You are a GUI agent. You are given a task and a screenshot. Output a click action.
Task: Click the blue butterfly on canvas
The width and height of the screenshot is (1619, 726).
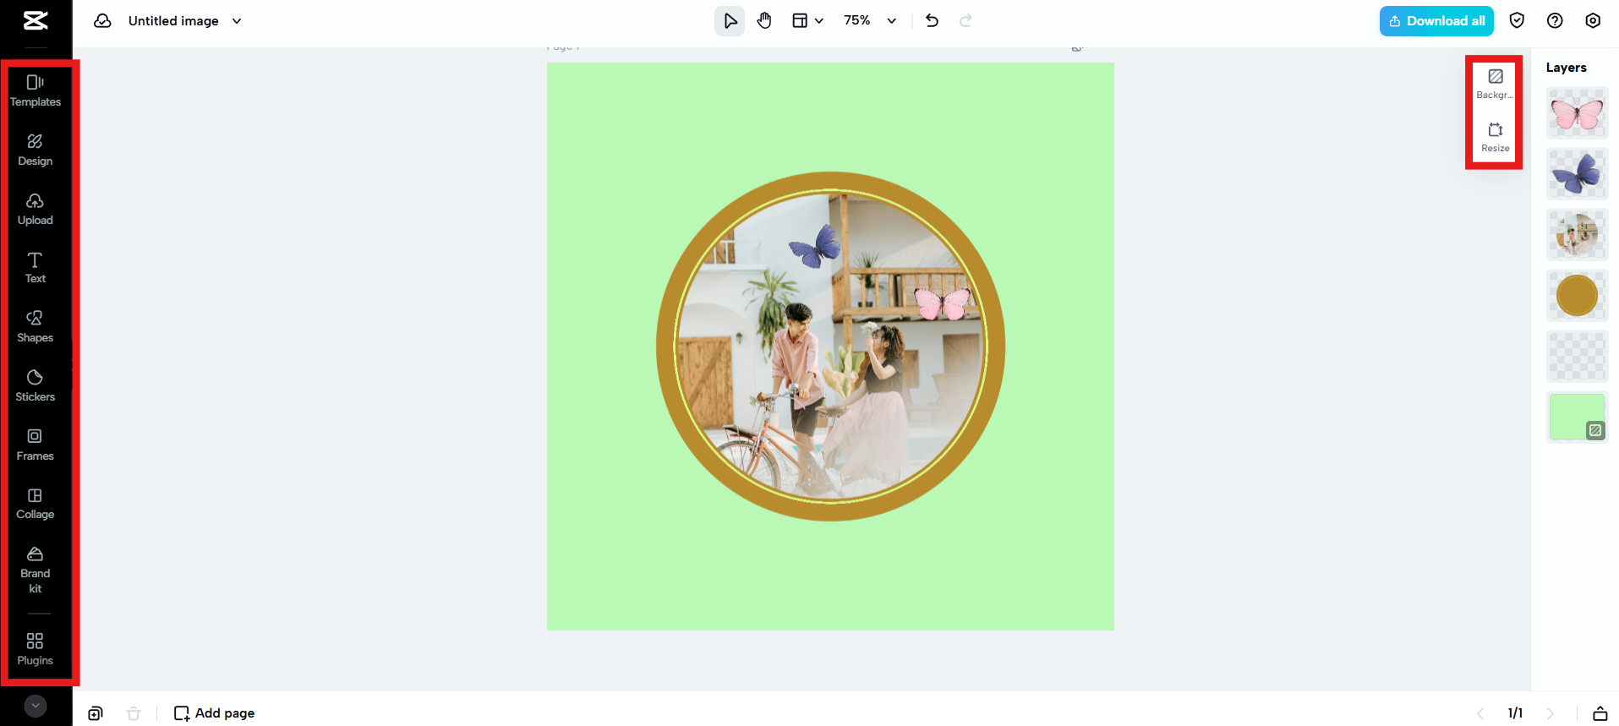815,246
